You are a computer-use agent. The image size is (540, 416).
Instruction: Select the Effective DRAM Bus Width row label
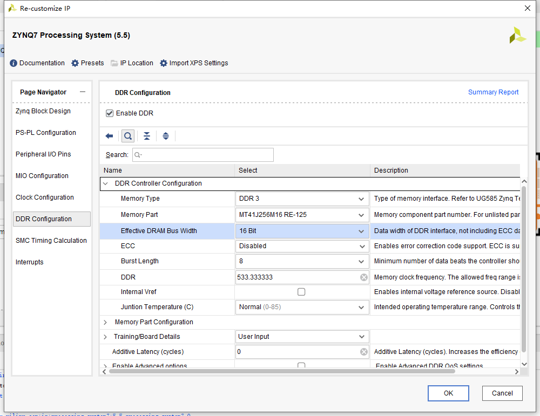159,231
